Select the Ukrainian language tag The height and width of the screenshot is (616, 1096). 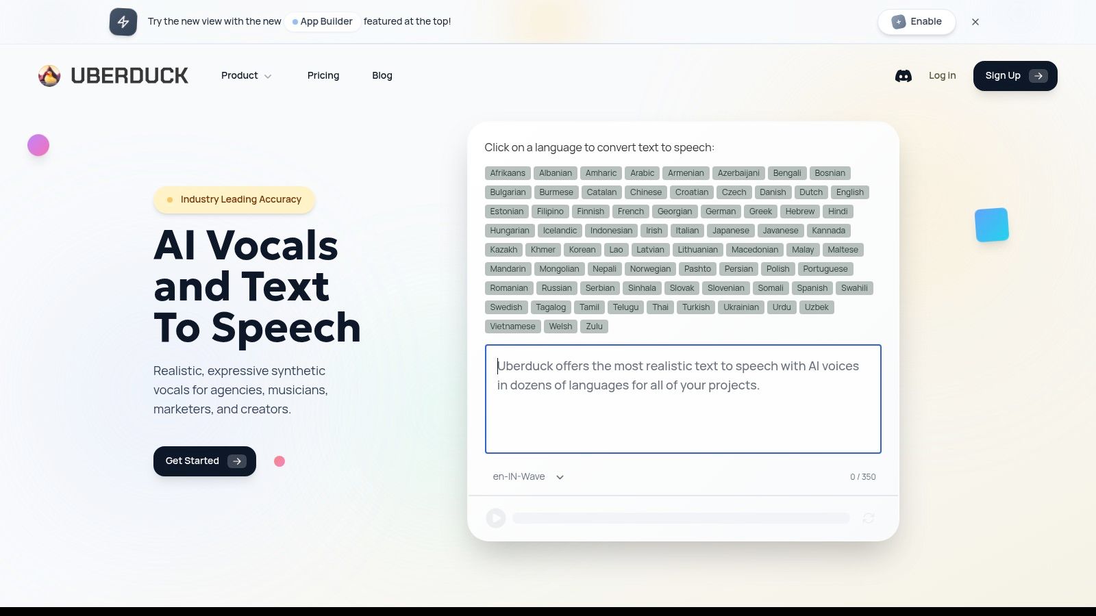coord(741,307)
